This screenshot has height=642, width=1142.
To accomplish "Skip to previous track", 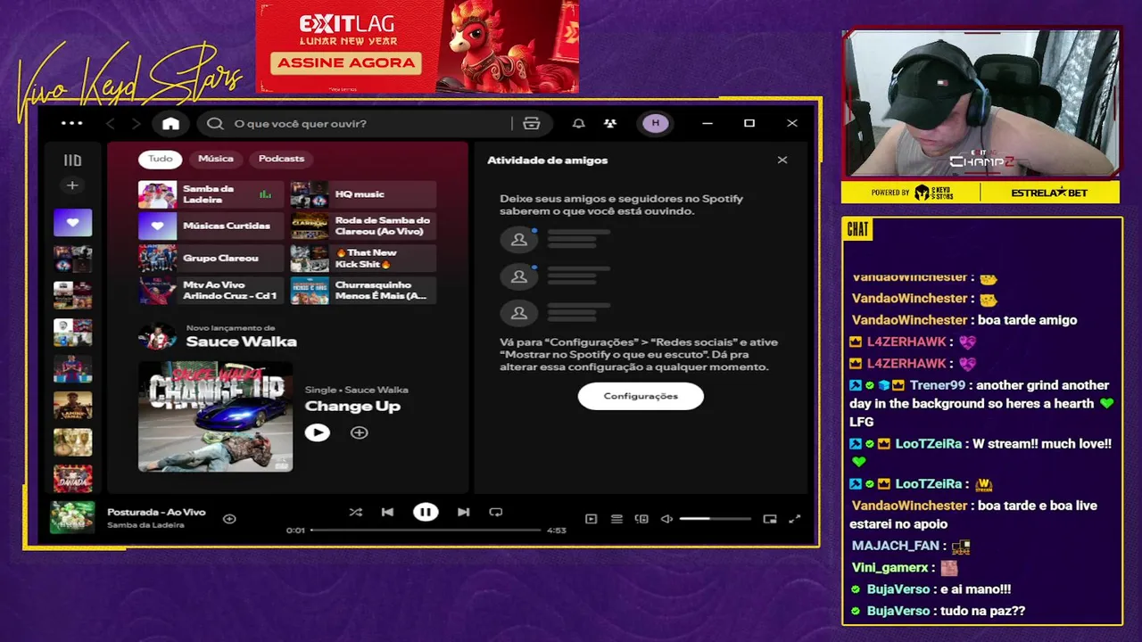I will pyautogui.click(x=387, y=512).
